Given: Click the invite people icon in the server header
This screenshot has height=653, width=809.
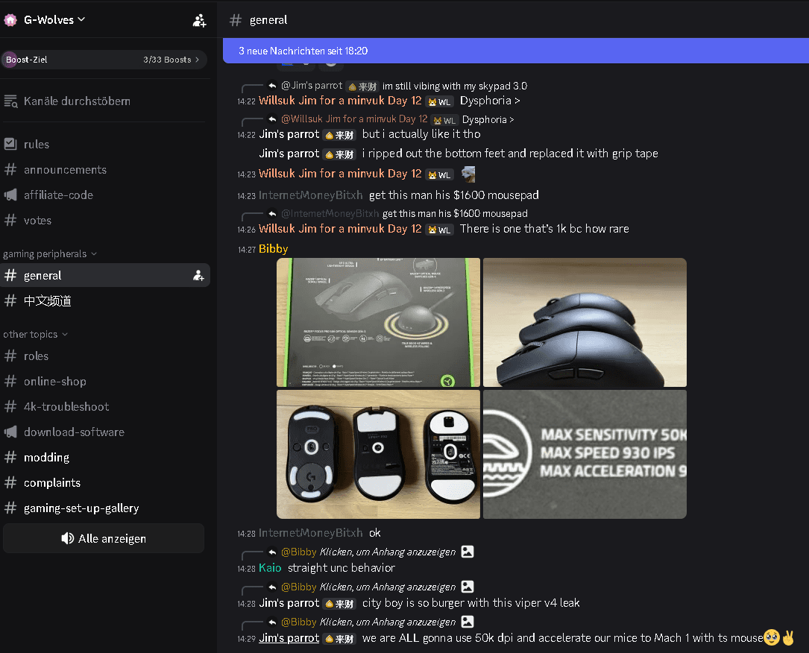Looking at the screenshot, I should click(199, 20).
